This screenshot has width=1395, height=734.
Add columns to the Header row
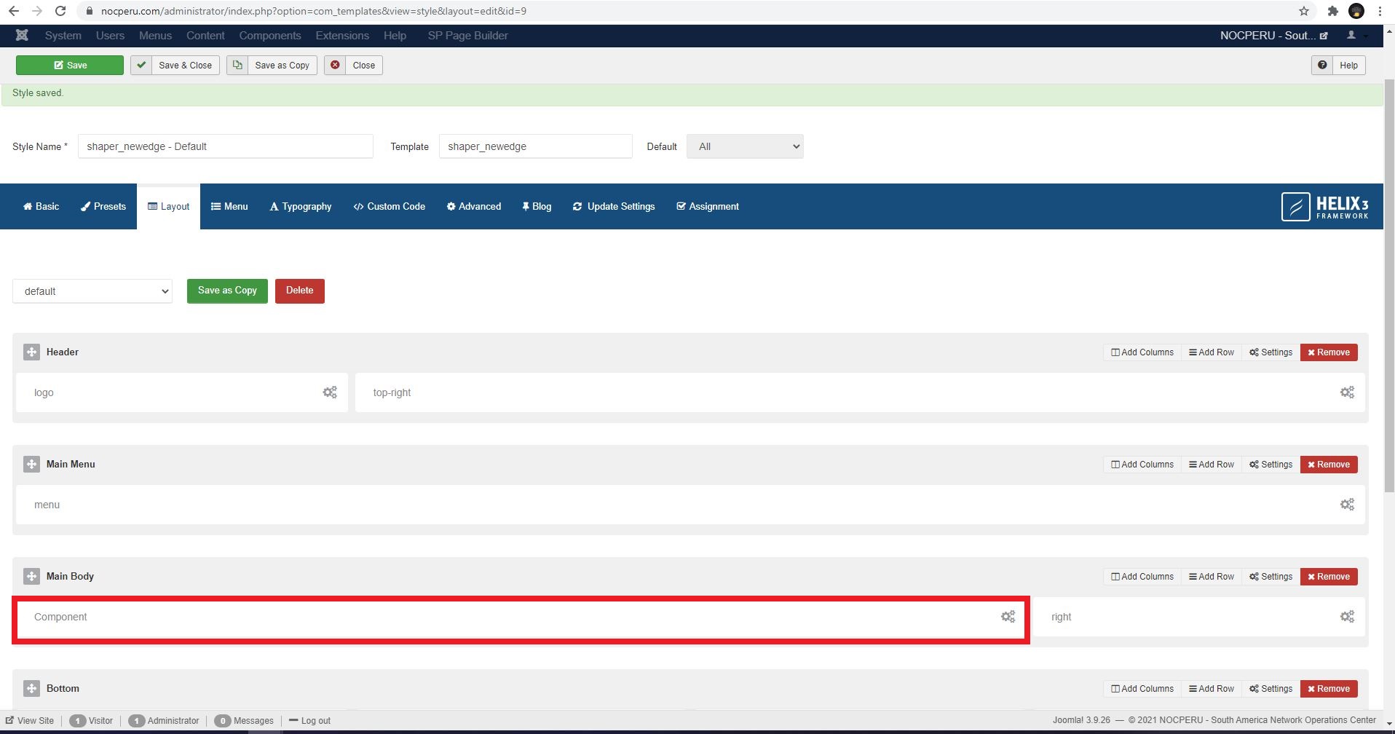pos(1142,352)
